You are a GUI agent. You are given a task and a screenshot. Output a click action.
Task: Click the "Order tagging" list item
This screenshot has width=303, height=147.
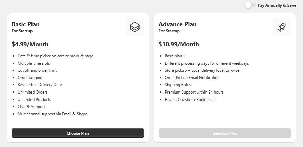tap(30, 78)
